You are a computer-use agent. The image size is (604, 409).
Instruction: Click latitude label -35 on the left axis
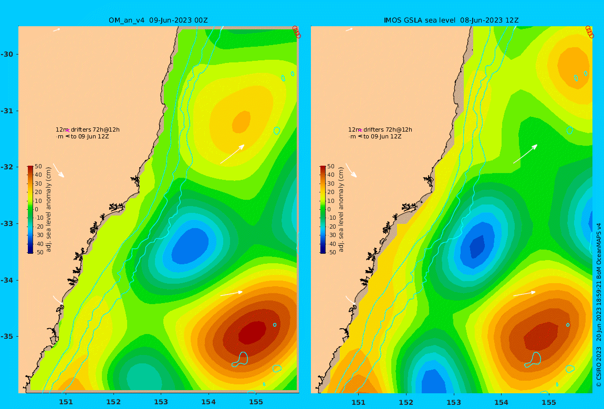pyautogui.click(x=6, y=336)
